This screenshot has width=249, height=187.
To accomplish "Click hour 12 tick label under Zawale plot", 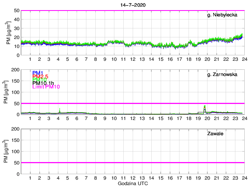I will pyautogui.click(x=133, y=178).
